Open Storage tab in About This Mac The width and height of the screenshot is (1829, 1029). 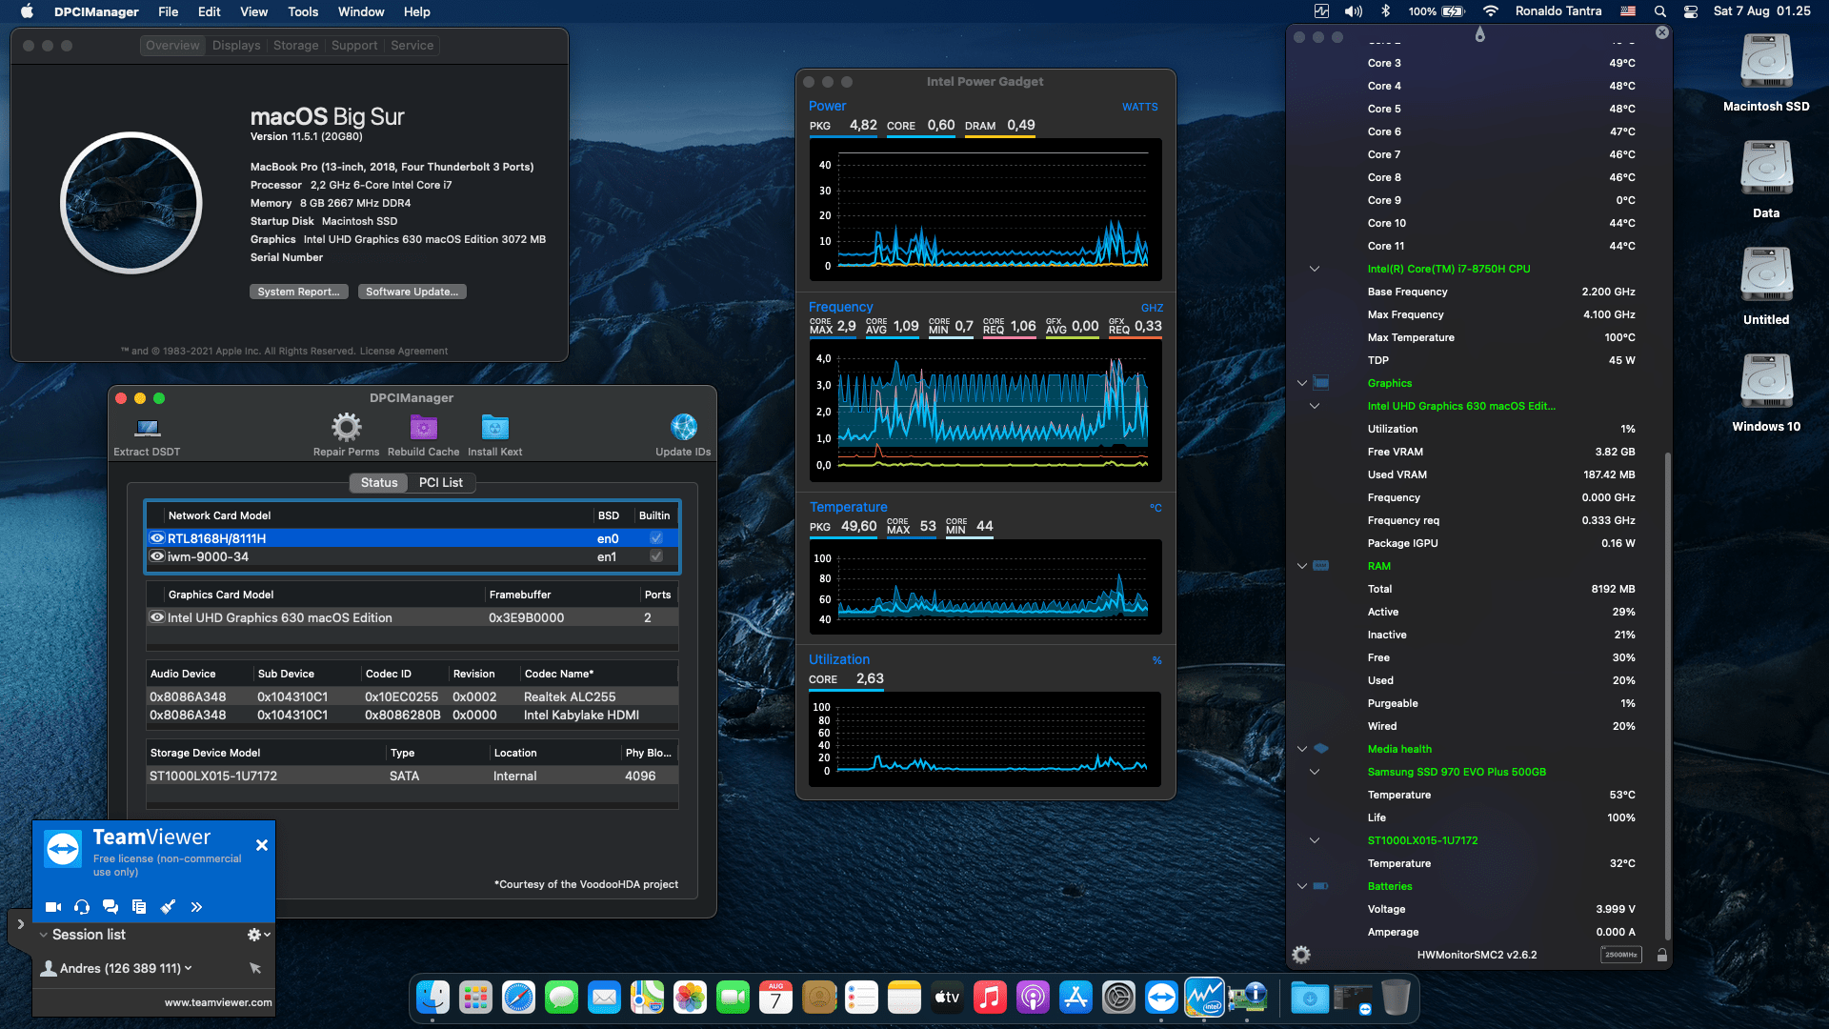[x=296, y=46]
